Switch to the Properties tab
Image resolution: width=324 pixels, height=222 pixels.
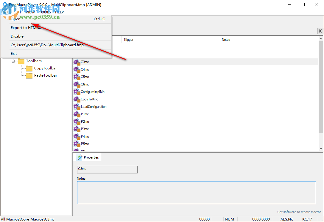(88, 157)
